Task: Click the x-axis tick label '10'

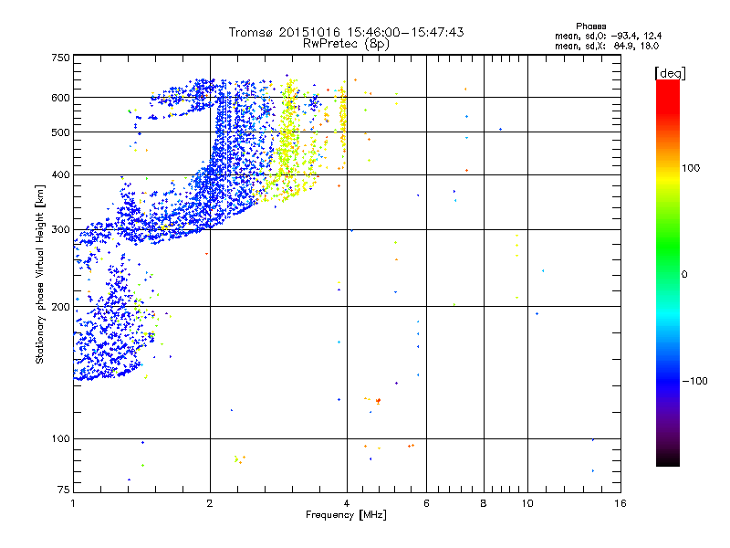Action: [527, 503]
